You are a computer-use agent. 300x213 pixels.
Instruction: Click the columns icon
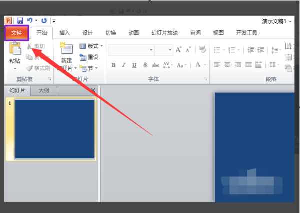[x=273, y=65]
